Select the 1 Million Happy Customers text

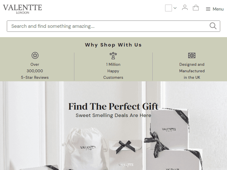coord(113,71)
